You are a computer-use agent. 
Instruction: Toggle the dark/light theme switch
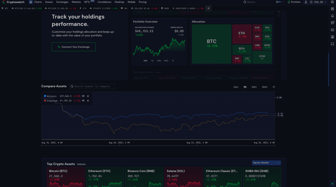[x=278, y=2]
